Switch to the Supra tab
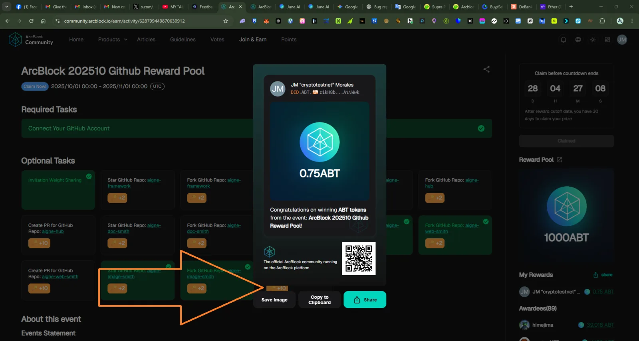Viewport: 639px width, 341px height. [435, 7]
